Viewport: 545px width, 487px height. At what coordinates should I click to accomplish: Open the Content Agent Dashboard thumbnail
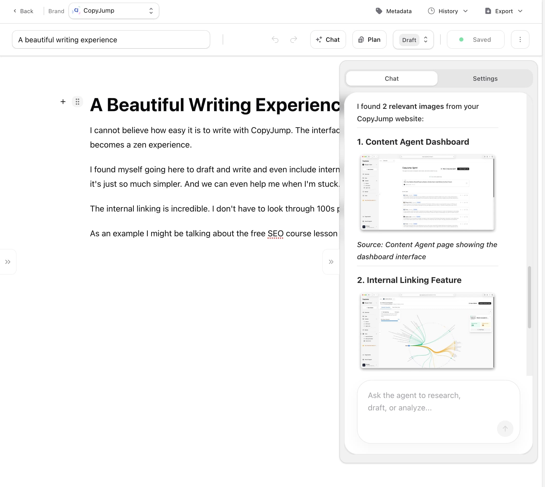427,192
